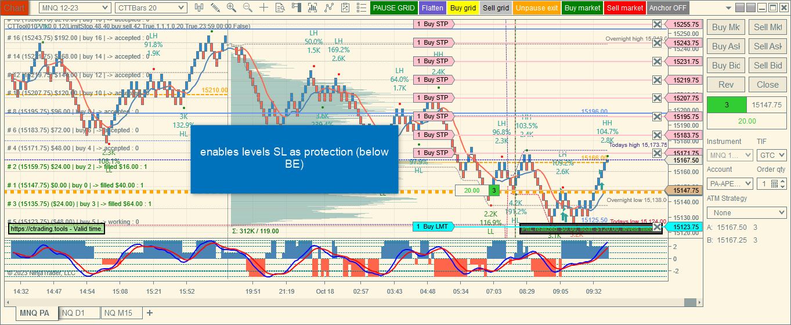The height and width of the screenshot is (325, 791).
Task: Click the Flatten button
Action: click(x=432, y=8)
